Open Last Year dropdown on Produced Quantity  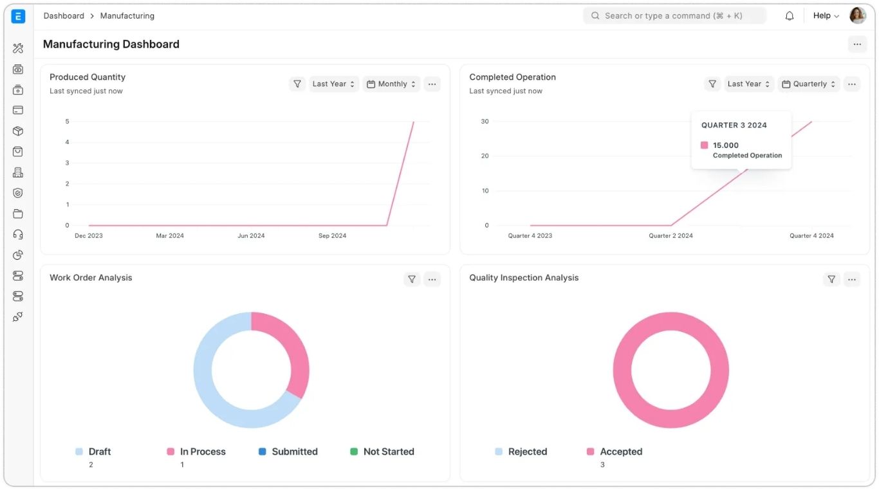pyautogui.click(x=333, y=84)
